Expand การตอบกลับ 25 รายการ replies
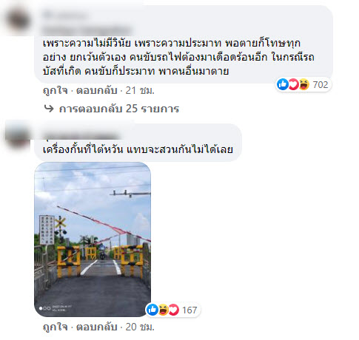The height and width of the screenshot is (340, 359). click(x=119, y=109)
